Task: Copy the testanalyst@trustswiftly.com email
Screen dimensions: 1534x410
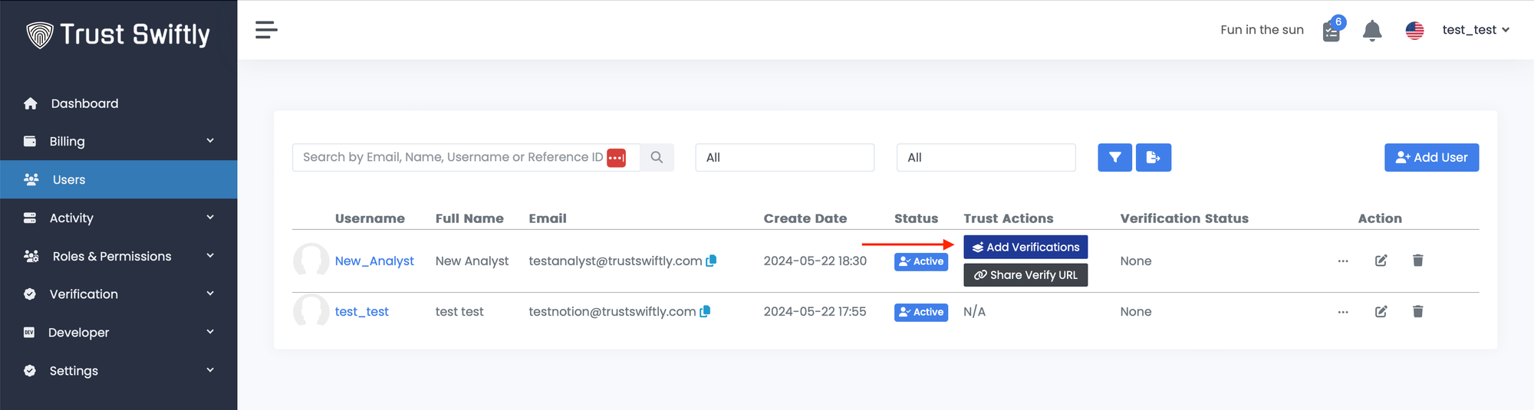Action: pos(711,261)
